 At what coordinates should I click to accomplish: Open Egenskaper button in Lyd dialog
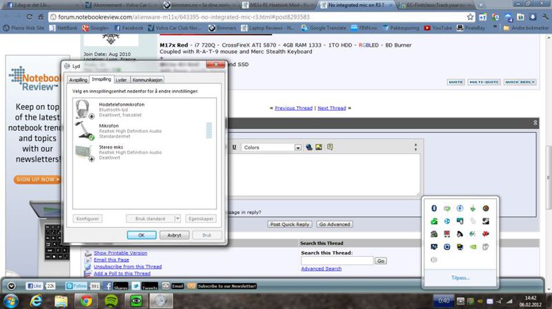[201, 218]
